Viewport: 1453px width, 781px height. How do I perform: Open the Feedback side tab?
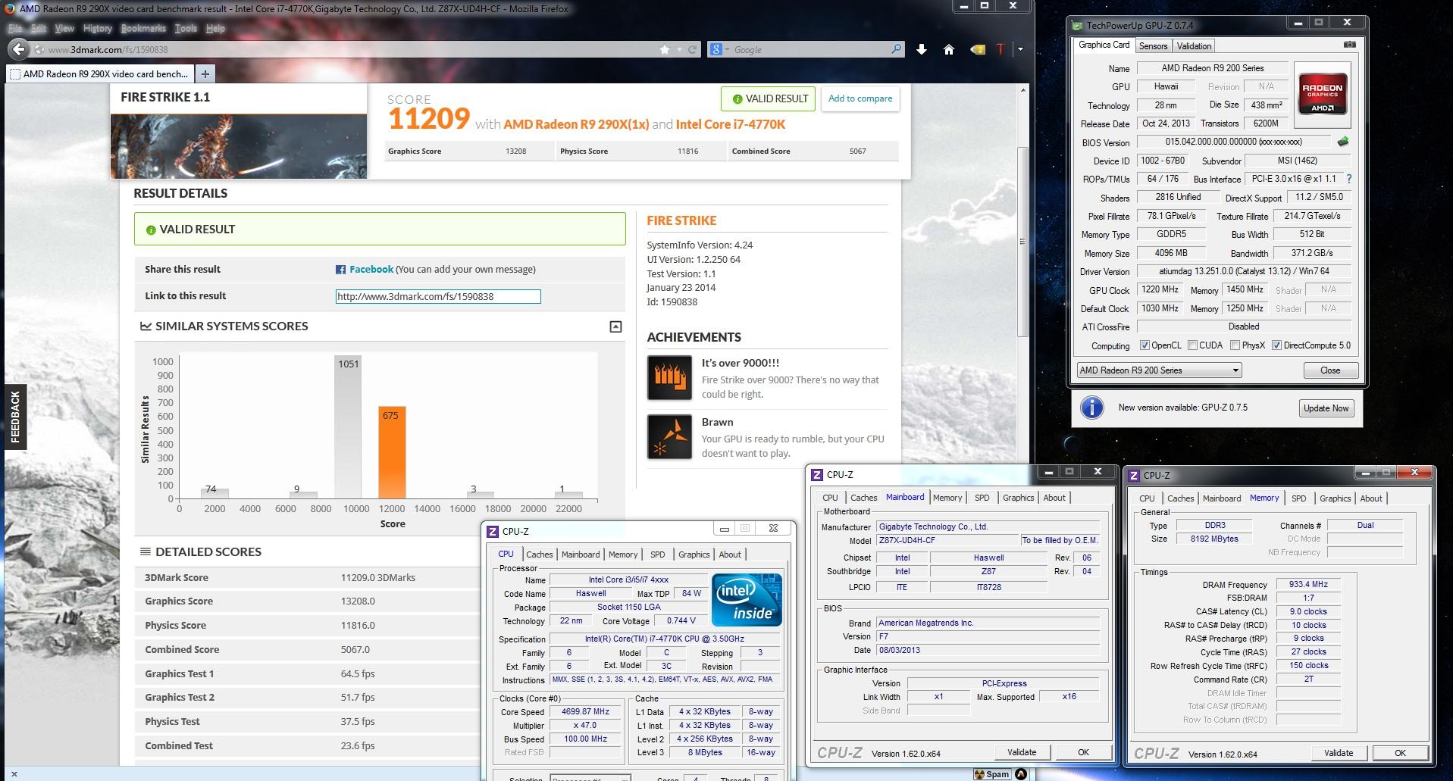pyautogui.click(x=15, y=417)
